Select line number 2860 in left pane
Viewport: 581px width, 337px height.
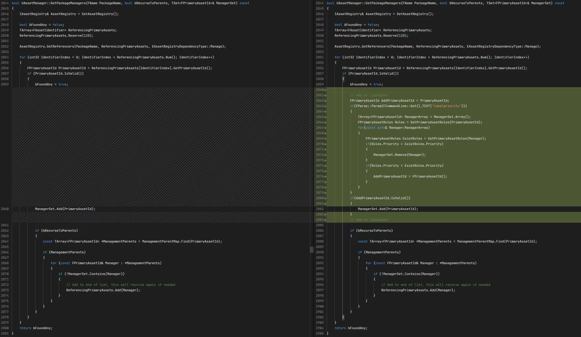pyautogui.click(x=5, y=209)
